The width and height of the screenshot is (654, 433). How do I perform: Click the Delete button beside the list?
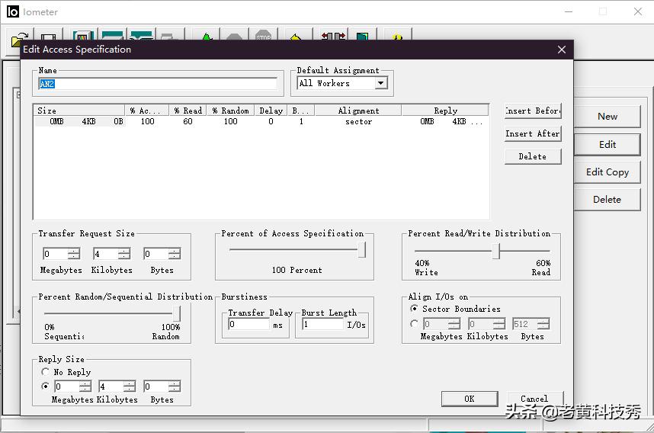pyautogui.click(x=532, y=156)
